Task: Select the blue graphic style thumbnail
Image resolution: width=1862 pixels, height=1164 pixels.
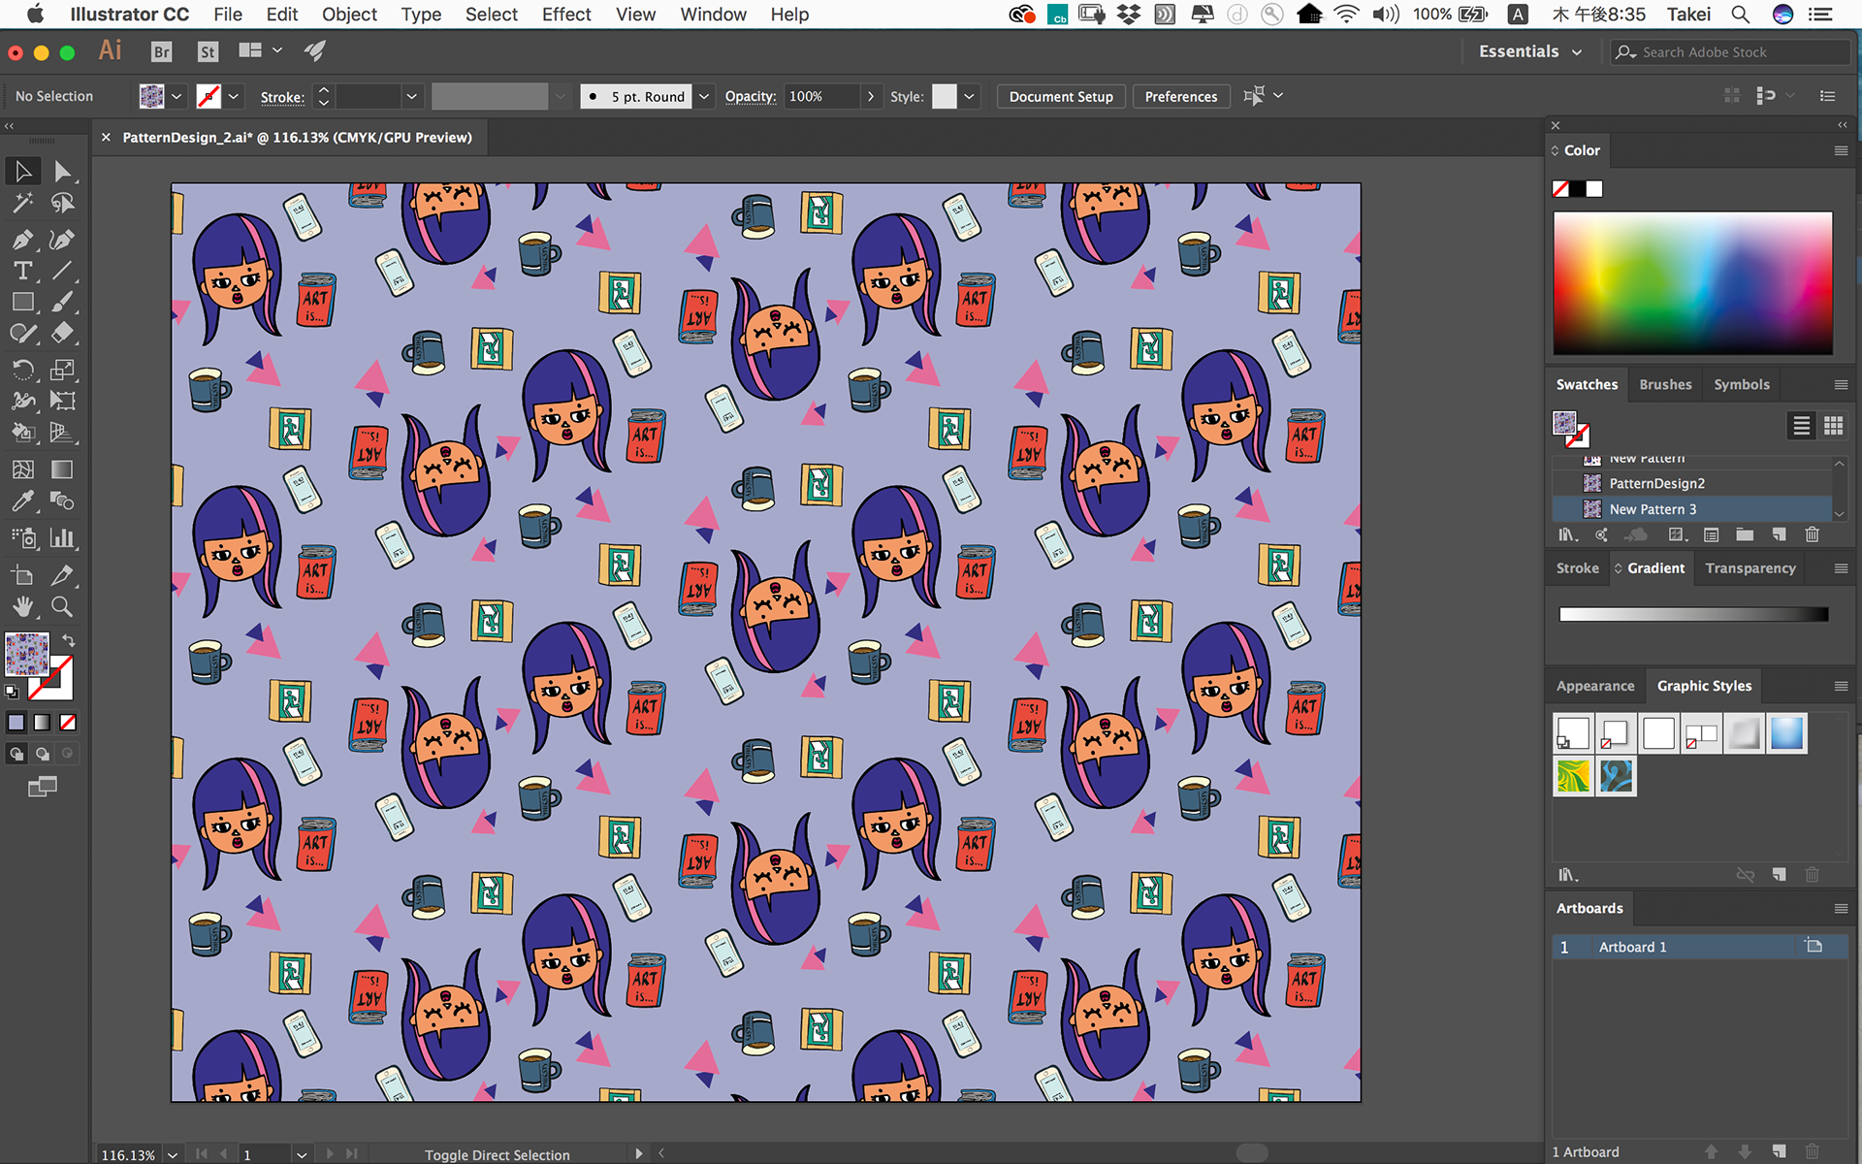Action: point(1786,733)
